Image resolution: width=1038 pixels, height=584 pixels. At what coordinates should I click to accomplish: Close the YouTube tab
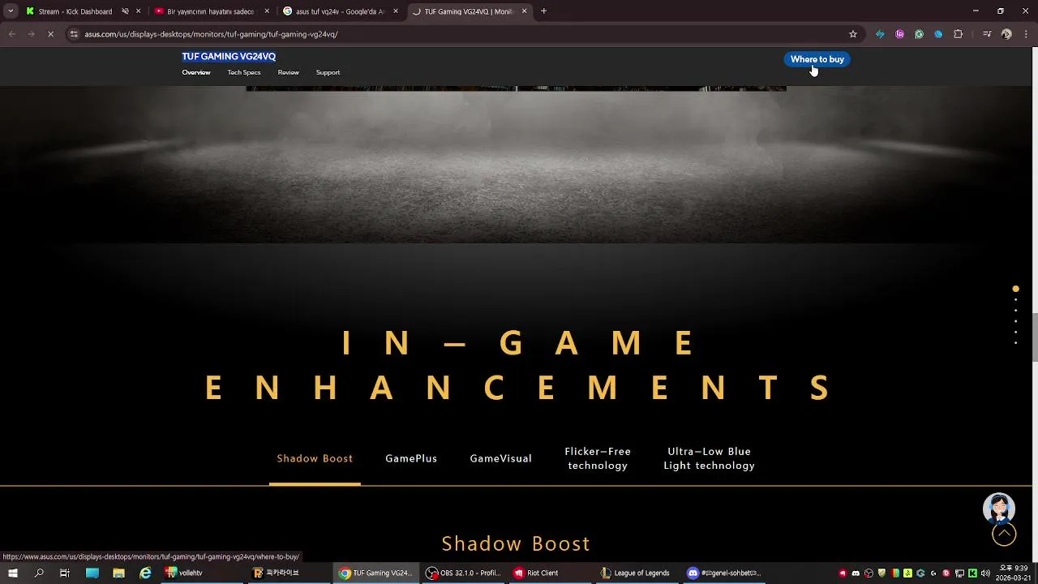pyautogui.click(x=267, y=11)
